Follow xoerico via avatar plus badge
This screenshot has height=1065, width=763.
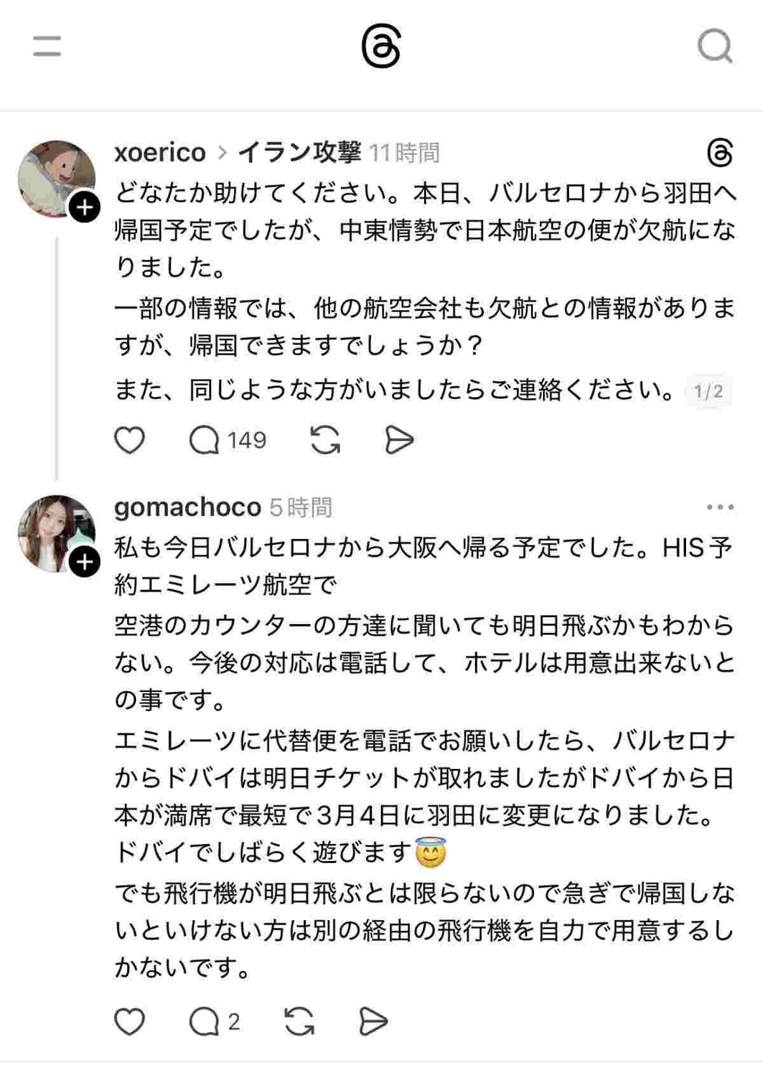(x=85, y=207)
